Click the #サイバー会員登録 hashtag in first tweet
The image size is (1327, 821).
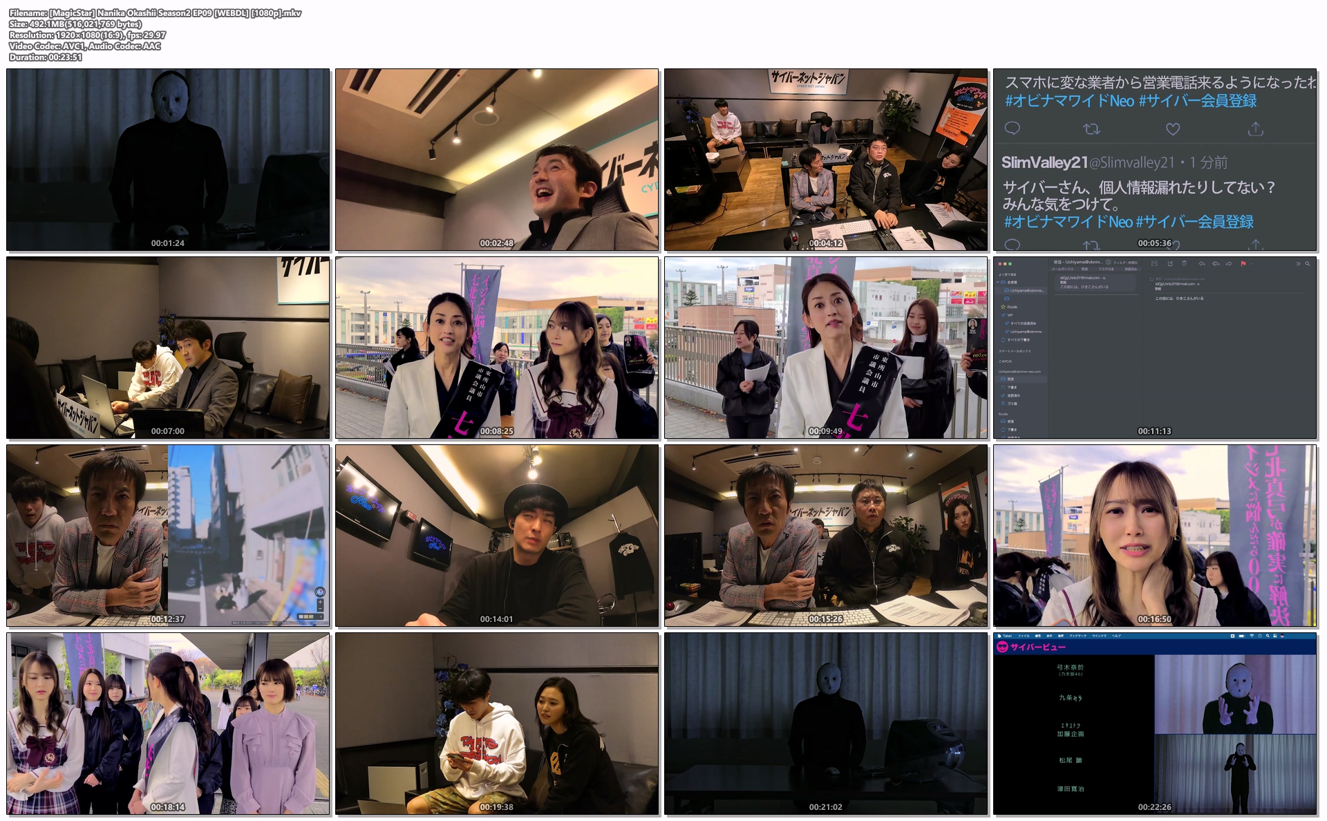(x=1197, y=101)
